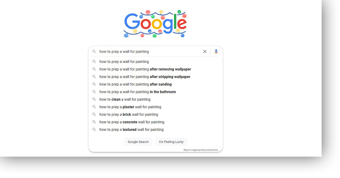This screenshot has height=178, width=340.
Task: Clear the search box with the X icon
Action: [205, 51]
